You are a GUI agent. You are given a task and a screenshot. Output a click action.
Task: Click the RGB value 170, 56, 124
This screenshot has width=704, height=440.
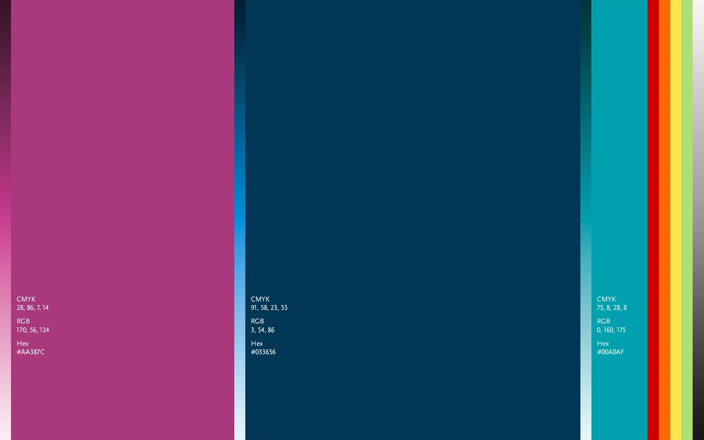pos(33,330)
